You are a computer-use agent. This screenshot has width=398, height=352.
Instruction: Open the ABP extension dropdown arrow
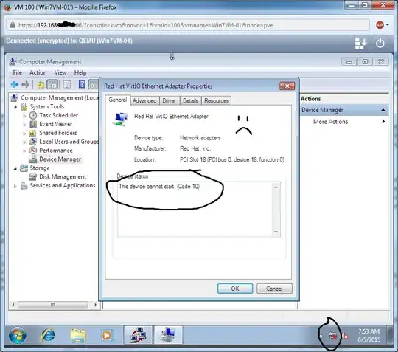pos(388,25)
